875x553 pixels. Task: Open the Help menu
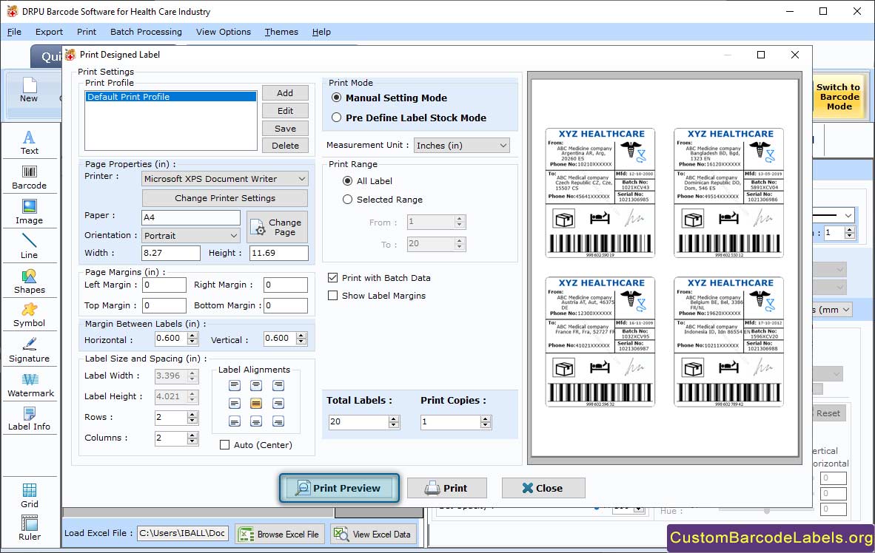[x=321, y=32]
